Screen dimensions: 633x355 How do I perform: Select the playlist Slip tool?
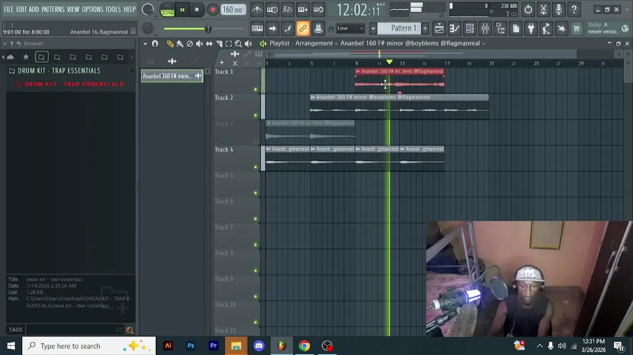click(209, 44)
